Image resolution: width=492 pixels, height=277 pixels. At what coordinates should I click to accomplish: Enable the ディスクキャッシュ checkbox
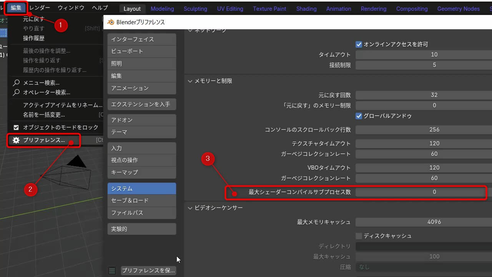pos(359,236)
